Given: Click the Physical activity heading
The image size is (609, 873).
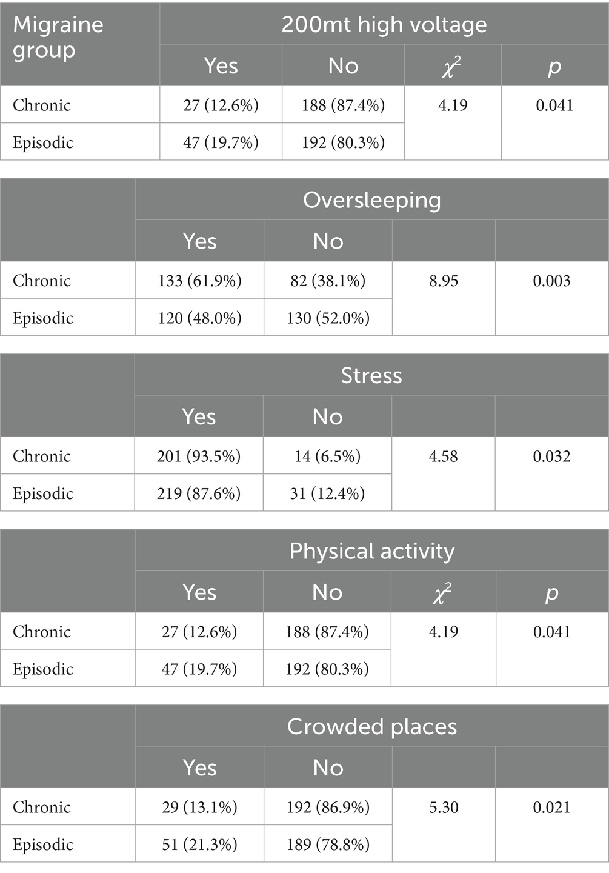Looking at the screenshot, I should (x=371, y=551).
